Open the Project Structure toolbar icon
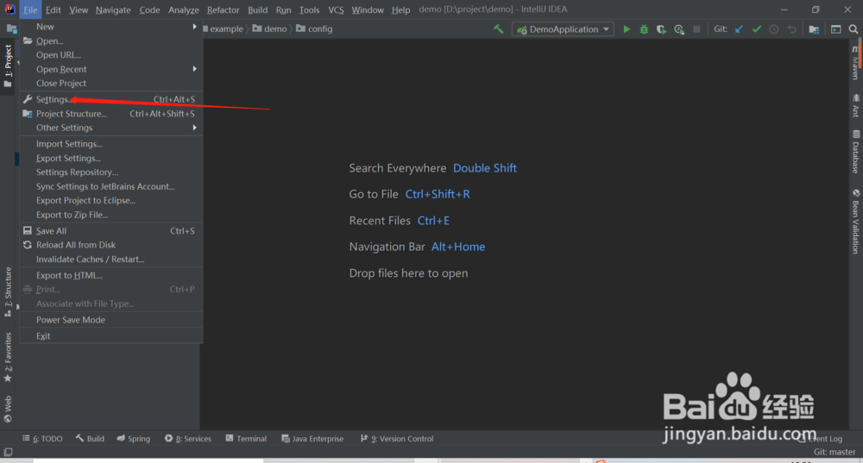Viewport: 863px width, 463px height. [x=814, y=29]
